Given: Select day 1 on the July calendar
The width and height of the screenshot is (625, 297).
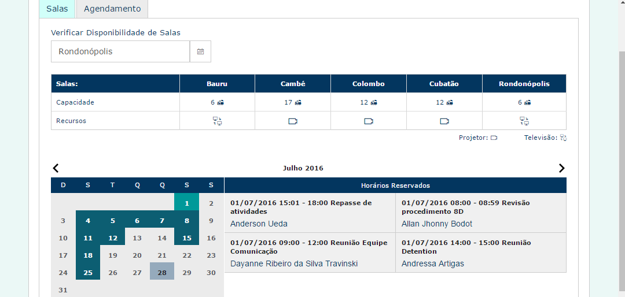Looking at the screenshot, I should point(186,203).
